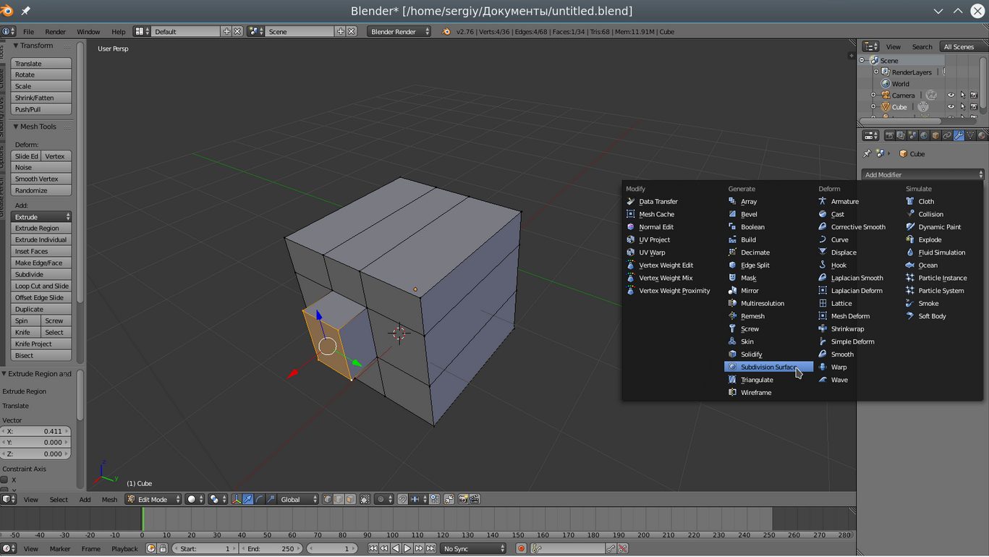Expand the Camera item in outliner
This screenshot has width=989, height=557.
point(873,95)
